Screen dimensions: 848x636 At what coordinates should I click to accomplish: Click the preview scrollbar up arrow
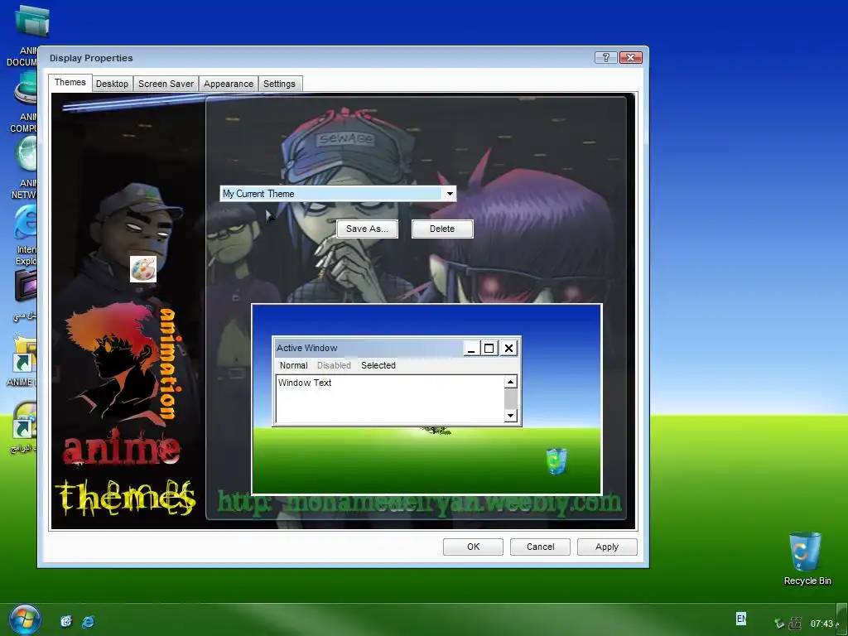tap(510, 383)
